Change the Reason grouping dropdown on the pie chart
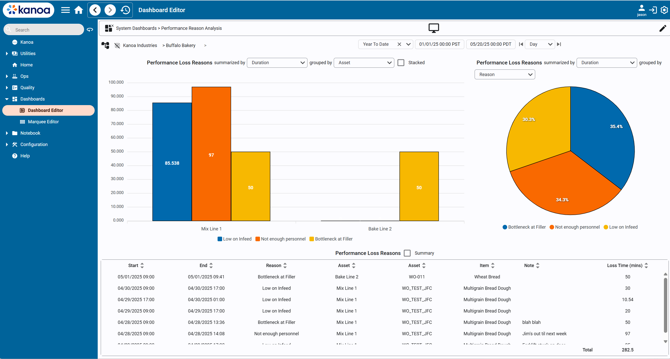 505,75
